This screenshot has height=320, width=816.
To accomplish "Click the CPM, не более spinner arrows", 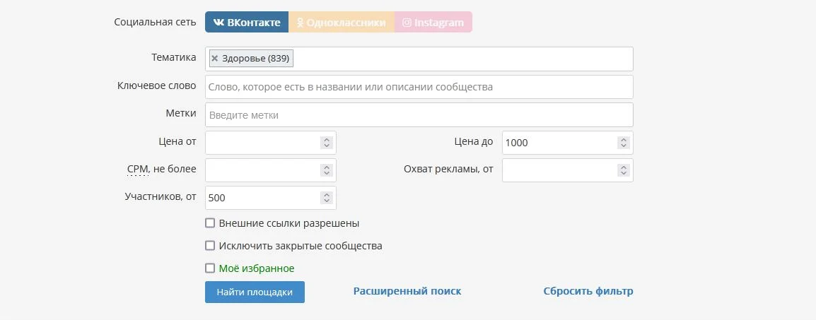I will tap(326, 170).
